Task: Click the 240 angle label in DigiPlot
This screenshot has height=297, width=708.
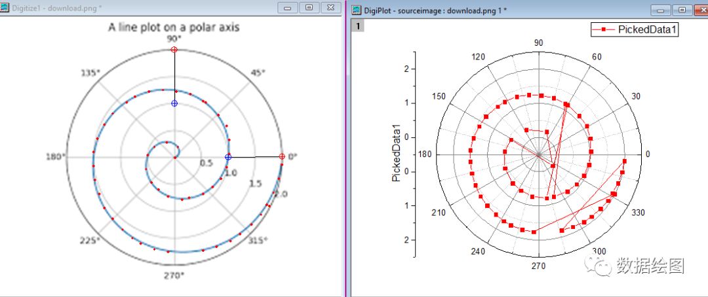Action: pyautogui.click(x=478, y=251)
